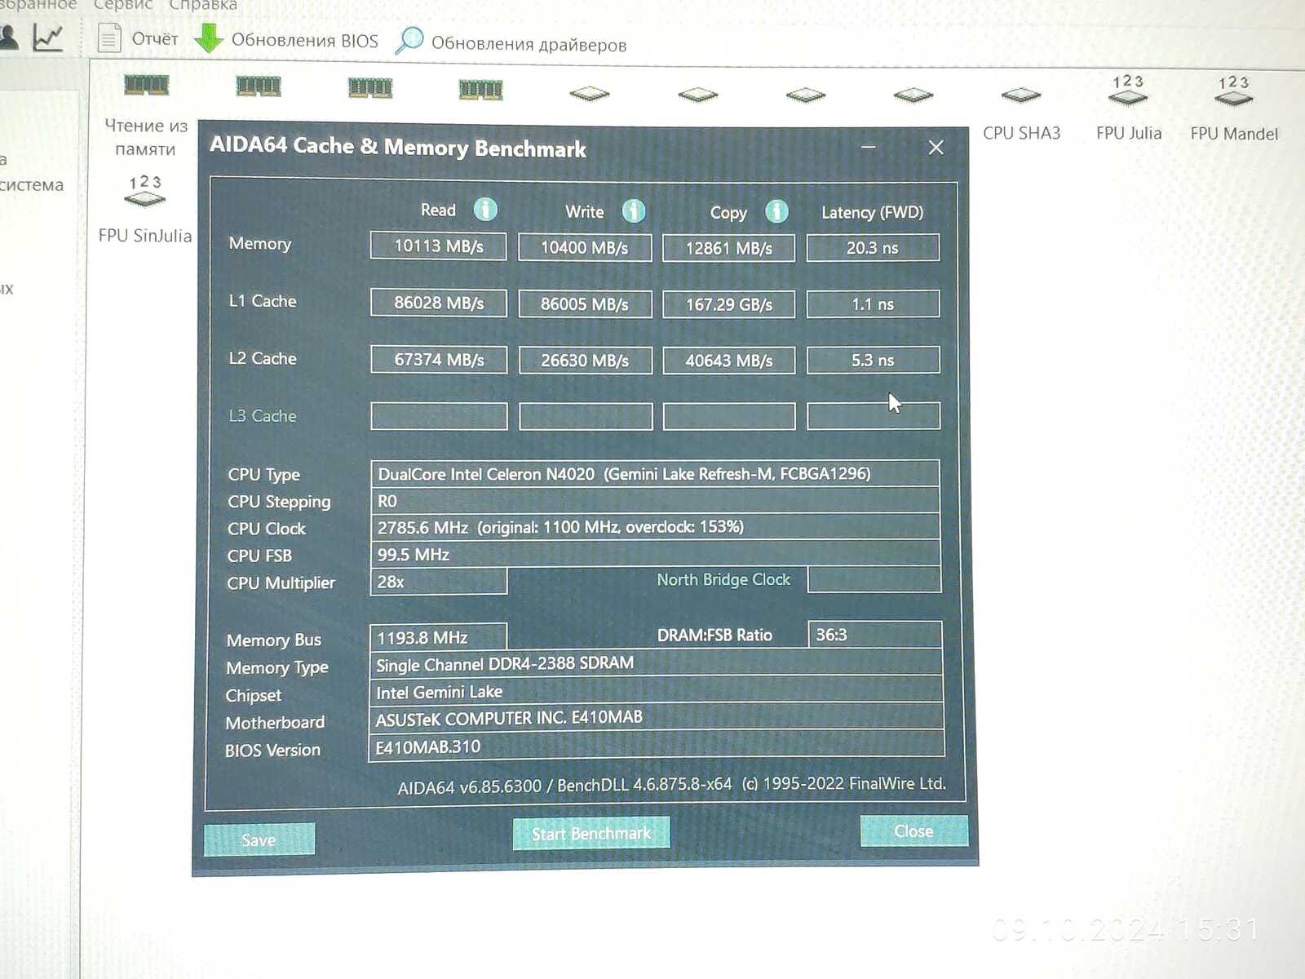Click the L1 Cache copy value 167.29 GB/s
Screen dimensions: 1305x979
coord(728,304)
